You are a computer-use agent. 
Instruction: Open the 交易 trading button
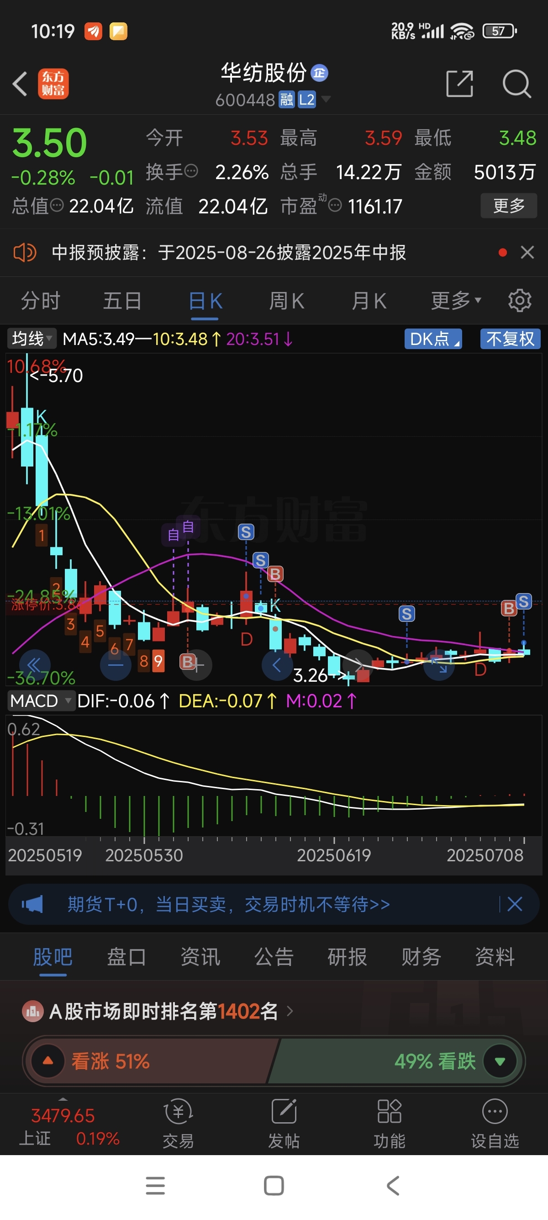(179, 1125)
